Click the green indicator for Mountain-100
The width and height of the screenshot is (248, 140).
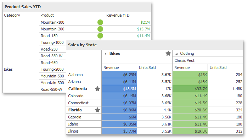pyautogui.click(x=100, y=22)
